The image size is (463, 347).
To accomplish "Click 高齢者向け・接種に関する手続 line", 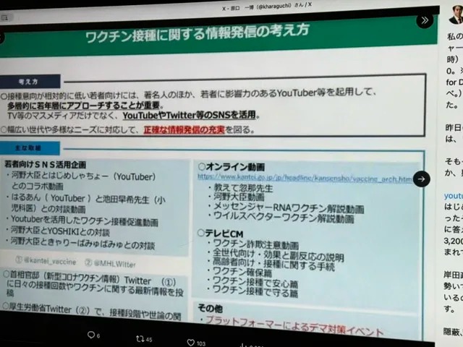I will [x=271, y=265].
